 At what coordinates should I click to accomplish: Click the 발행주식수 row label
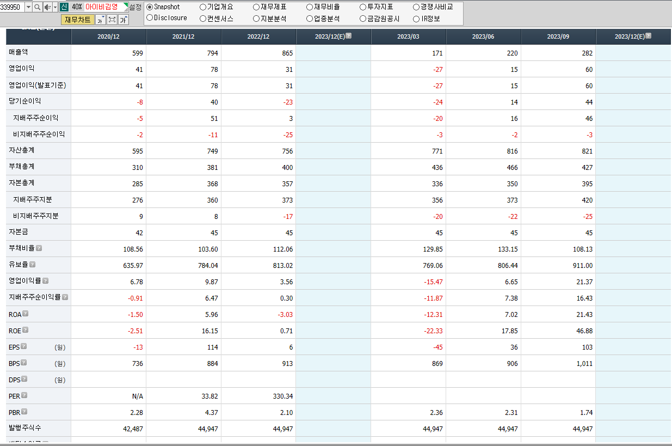pyautogui.click(x=24, y=428)
